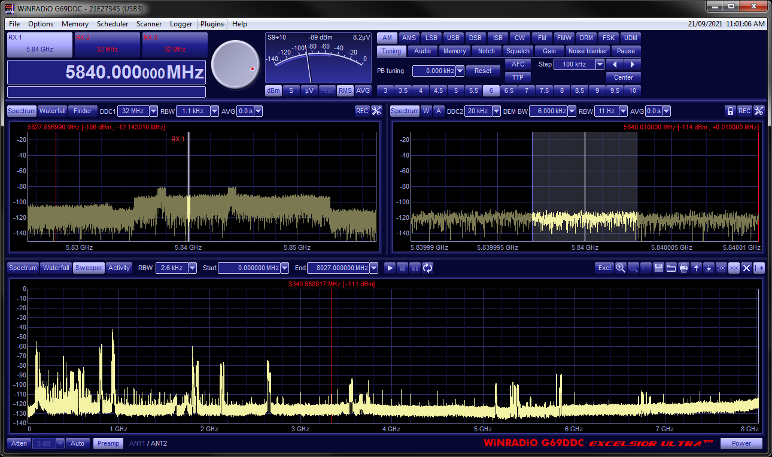Screen dimensions: 772x457
Task: Toggle AFC automatic frequency control
Action: click(518, 64)
